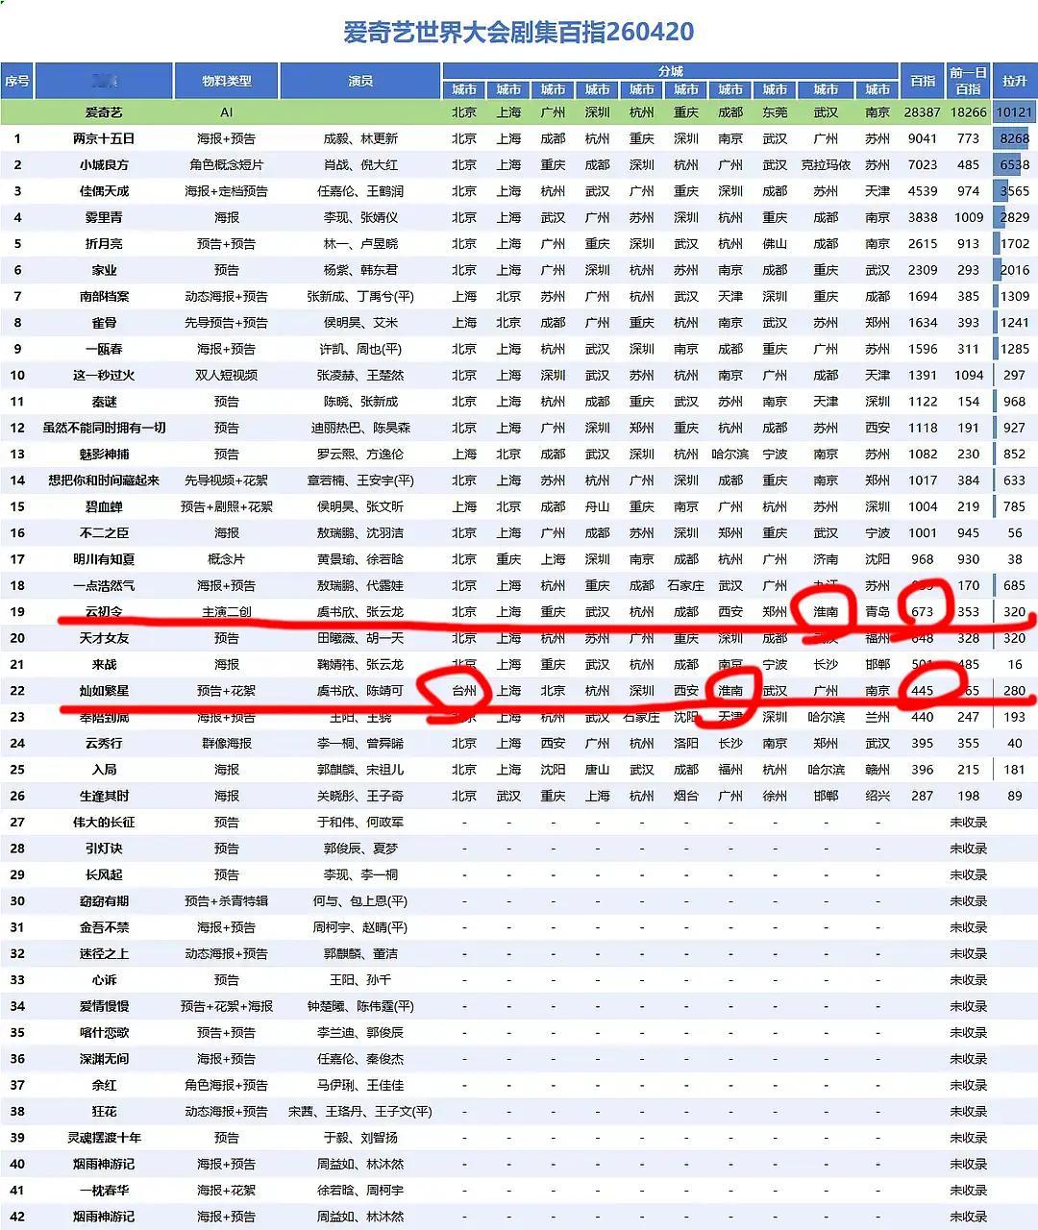Select the 灵魂摆渡十年 title cell
The width and height of the screenshot is (1038, 1230).
click(x=104, y=1137)
